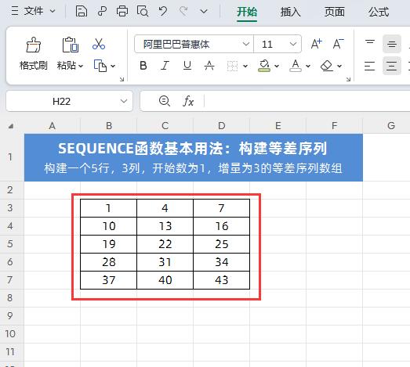Toggle Bold formatting
This screenshot has height=367, width=410.
pos(143,66)
